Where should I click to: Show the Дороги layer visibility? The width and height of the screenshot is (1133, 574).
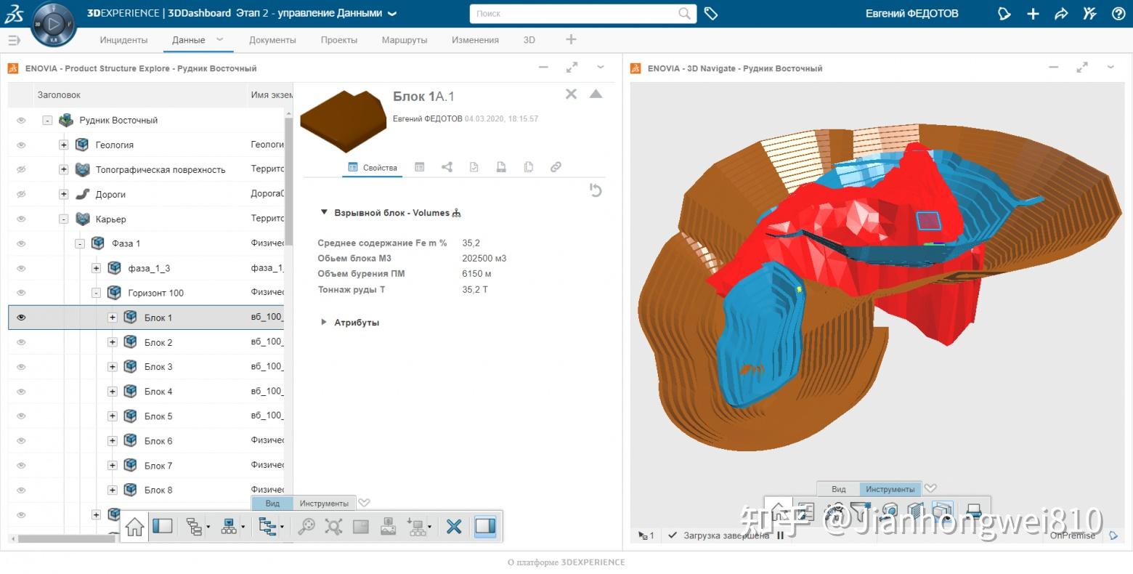(21, 194)
